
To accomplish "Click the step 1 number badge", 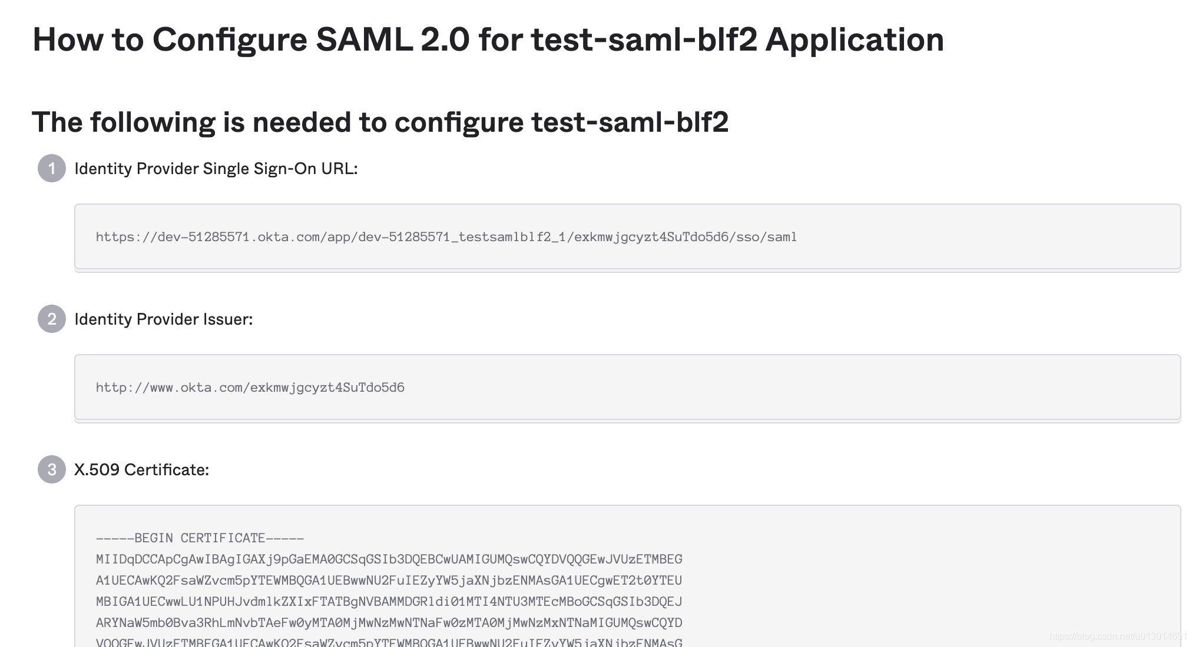I will pos(52,169).
